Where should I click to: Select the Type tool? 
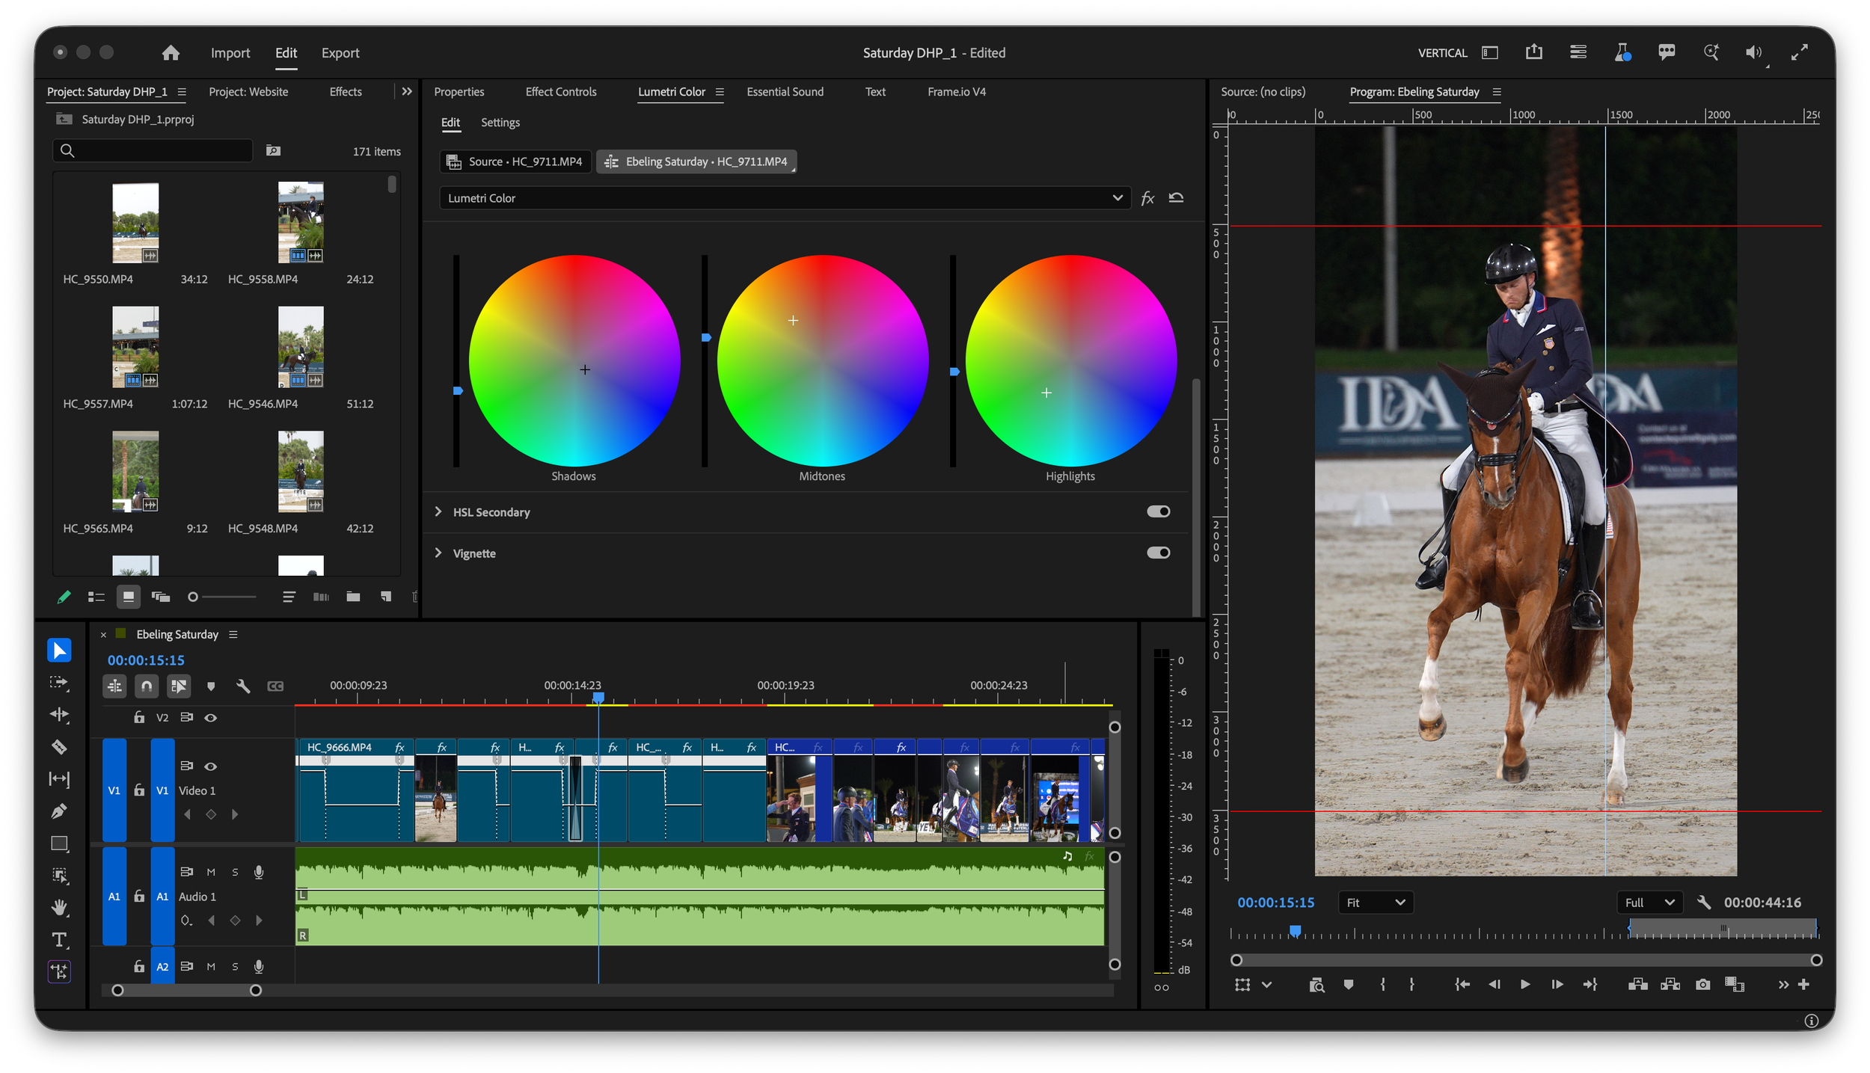[59, 940]
